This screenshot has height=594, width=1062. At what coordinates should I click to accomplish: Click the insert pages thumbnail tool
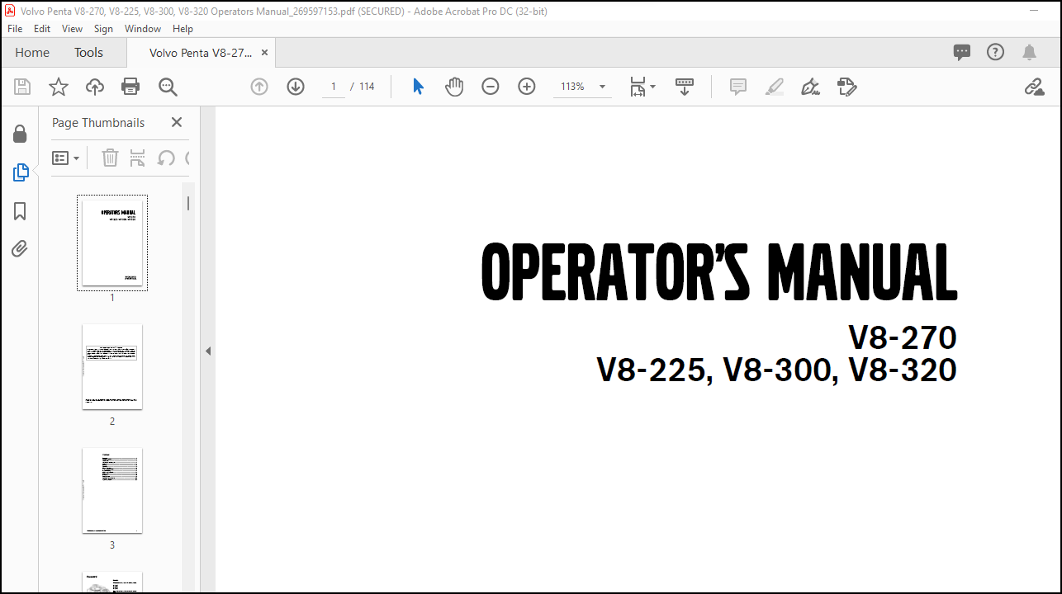point(137,158)
